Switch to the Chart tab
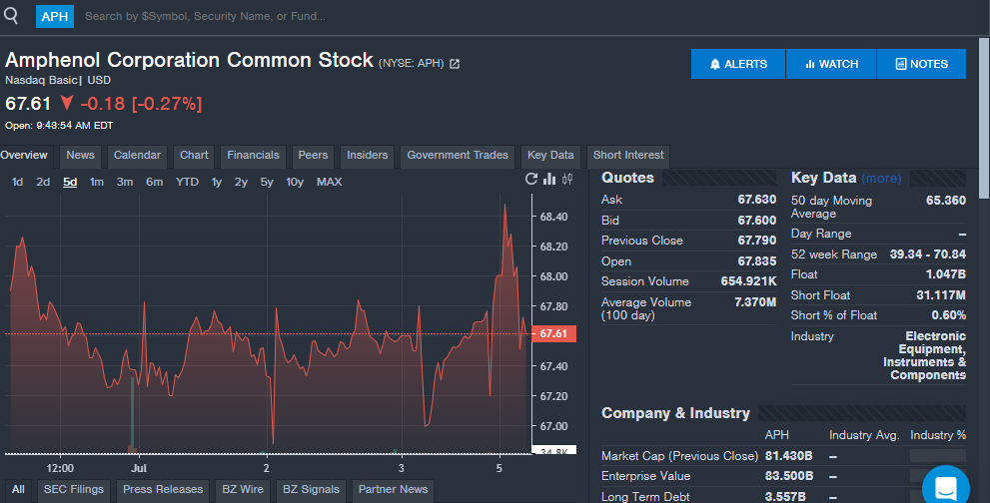 pyautogui.click(x=194, y=156)
